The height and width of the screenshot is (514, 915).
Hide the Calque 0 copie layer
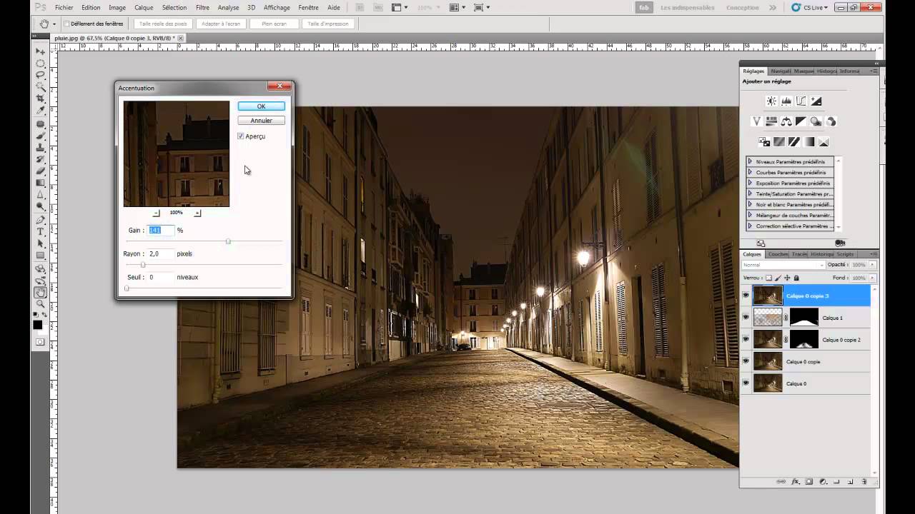point(746,361)
